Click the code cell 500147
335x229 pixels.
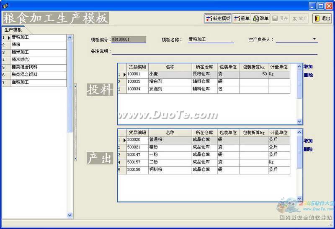pyautogui.click(x=137, y=155)
